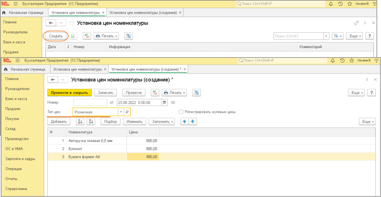Add list to favorites with star icon

pos(71,23)
